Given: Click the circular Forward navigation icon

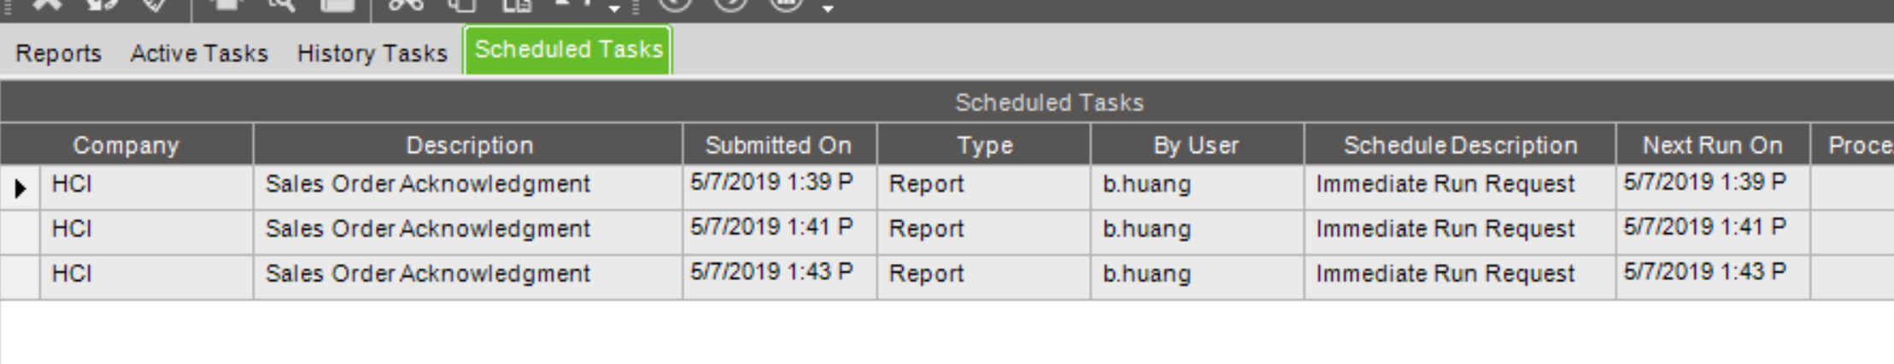Looking at the screenshot, I should tap(730, 3).
